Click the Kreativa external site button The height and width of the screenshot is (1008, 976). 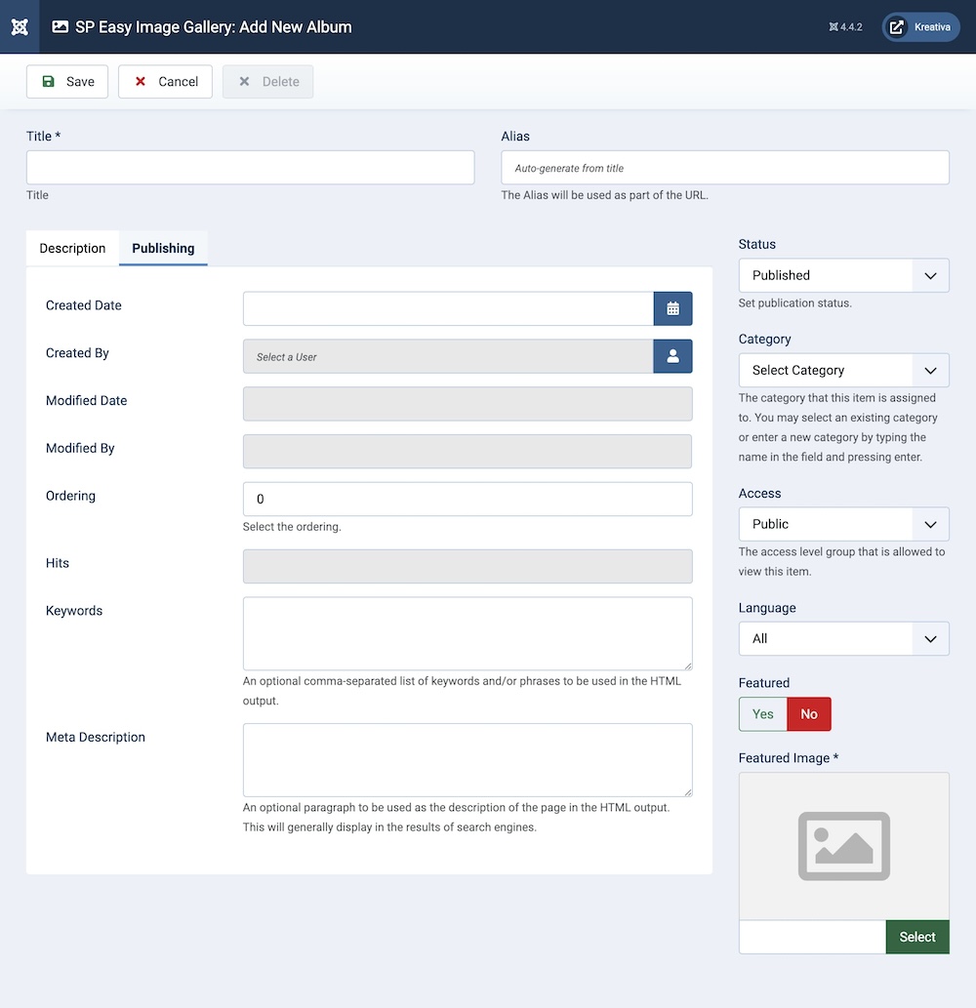920,27
